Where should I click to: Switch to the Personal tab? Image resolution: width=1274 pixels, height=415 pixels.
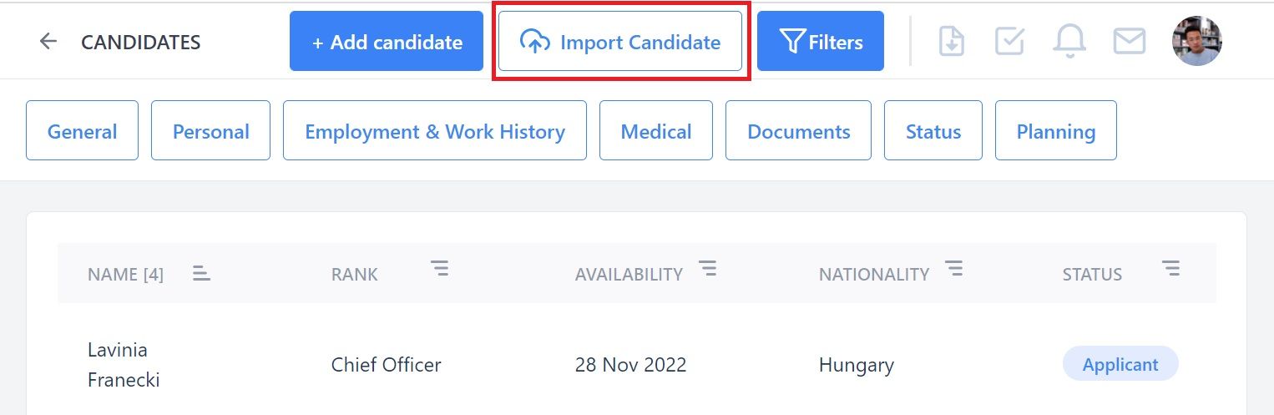[x=210, y=130]
